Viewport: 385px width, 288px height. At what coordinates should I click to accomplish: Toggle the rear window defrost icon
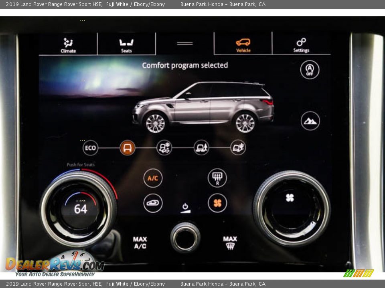click(x=217, y=178)
